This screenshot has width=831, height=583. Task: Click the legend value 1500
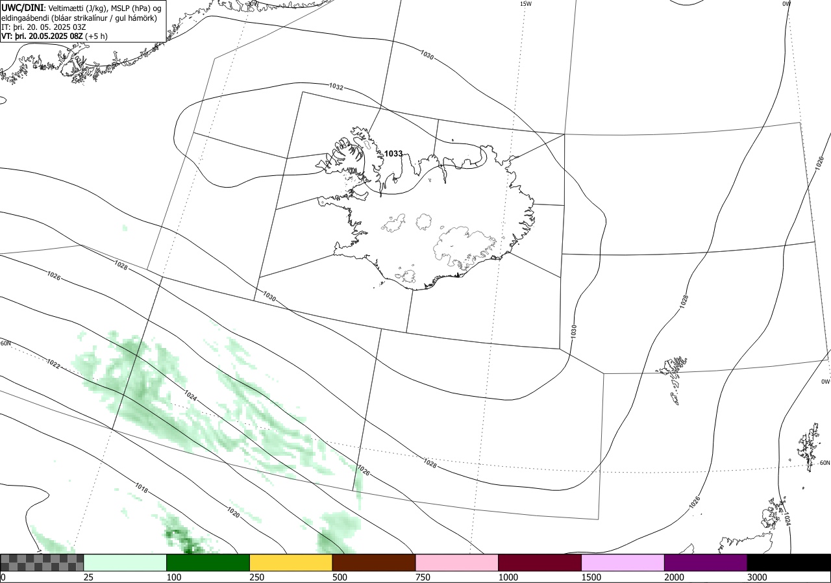pos(591,577)
